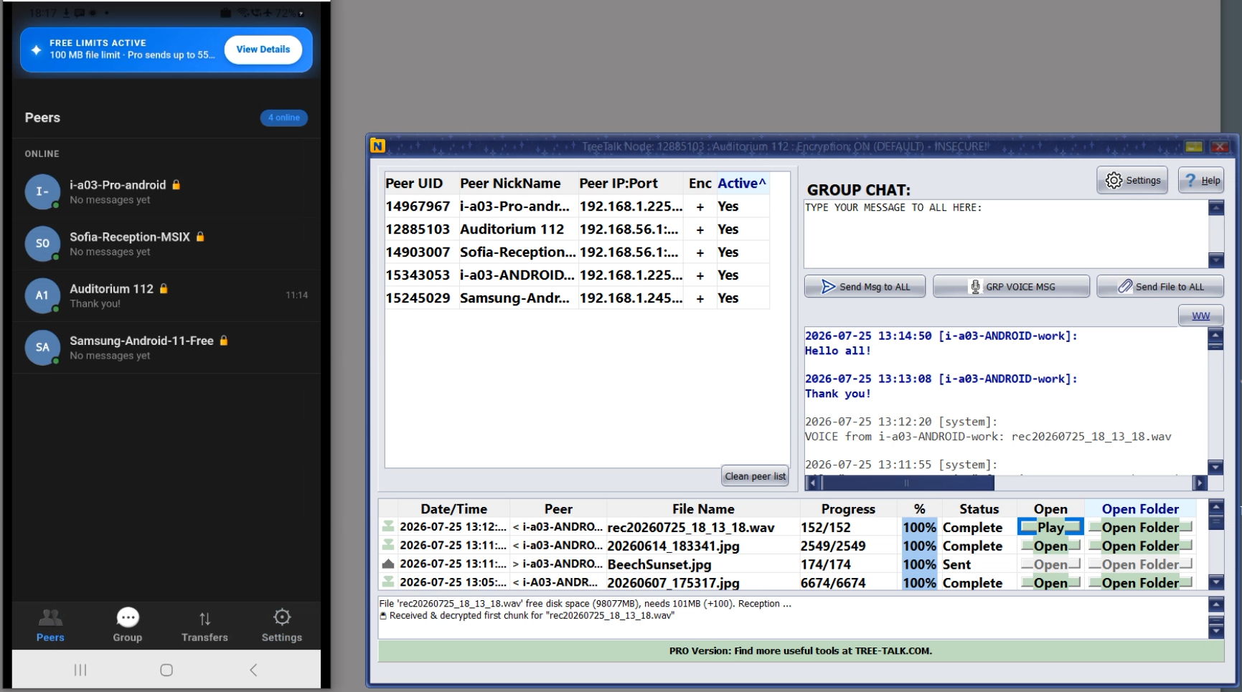1242x692 pixels.
Task: Sort peers by the Active column header
Action: click(x=742, y=184)
